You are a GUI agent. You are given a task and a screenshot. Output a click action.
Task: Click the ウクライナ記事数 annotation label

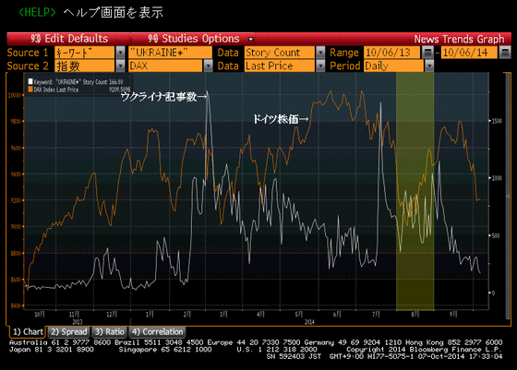164,97
